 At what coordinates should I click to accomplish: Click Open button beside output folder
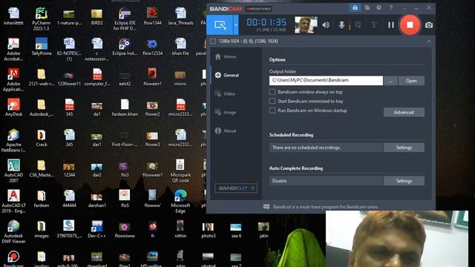[x=411, y=81]
